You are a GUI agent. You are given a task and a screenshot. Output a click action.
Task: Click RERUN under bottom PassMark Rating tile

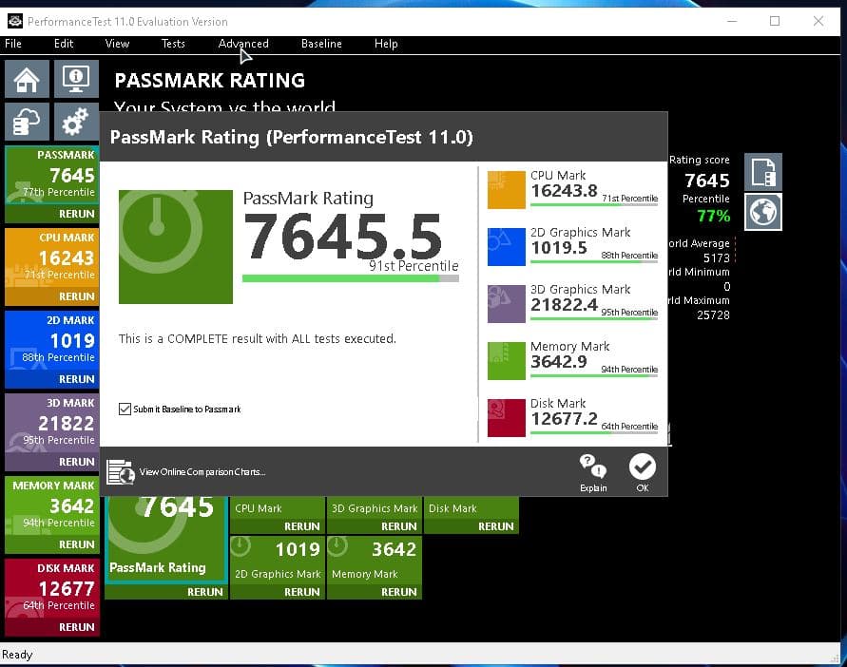tap(204, 592)
